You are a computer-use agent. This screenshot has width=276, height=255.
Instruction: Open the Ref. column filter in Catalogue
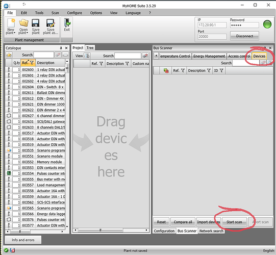pos(32,63)
